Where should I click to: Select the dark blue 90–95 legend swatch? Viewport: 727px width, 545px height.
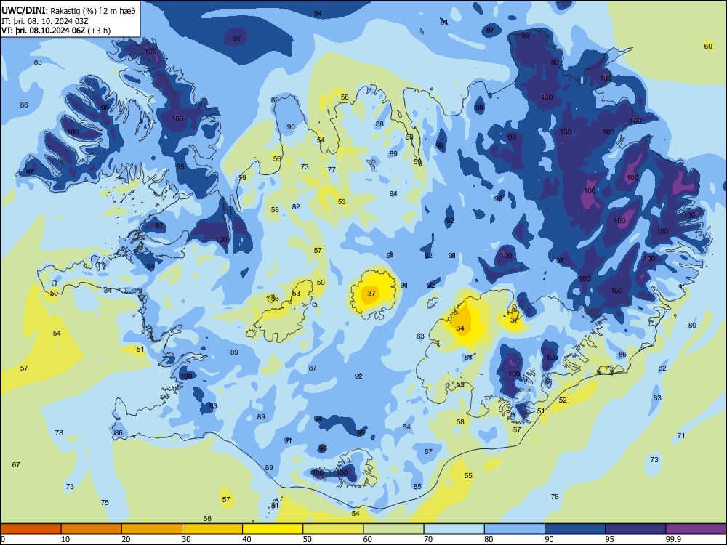tap(575, 529)
